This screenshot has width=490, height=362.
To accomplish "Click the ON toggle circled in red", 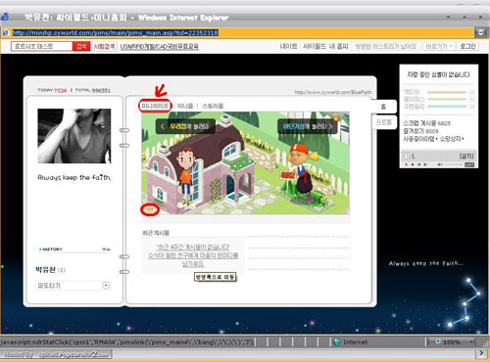I will (150, 209).
